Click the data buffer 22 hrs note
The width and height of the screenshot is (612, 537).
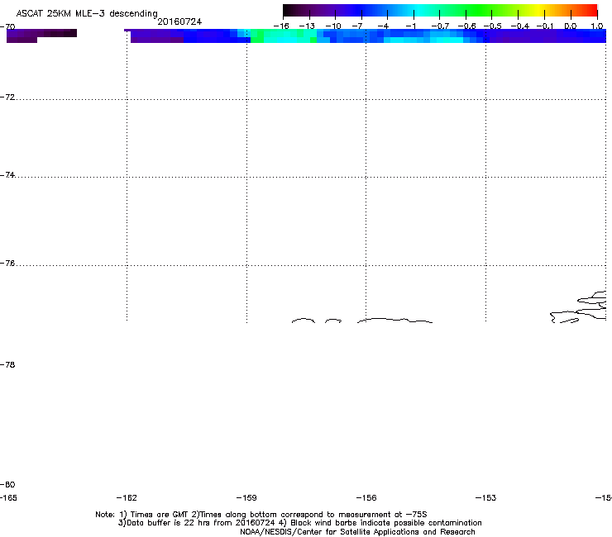tap(299, 523)
